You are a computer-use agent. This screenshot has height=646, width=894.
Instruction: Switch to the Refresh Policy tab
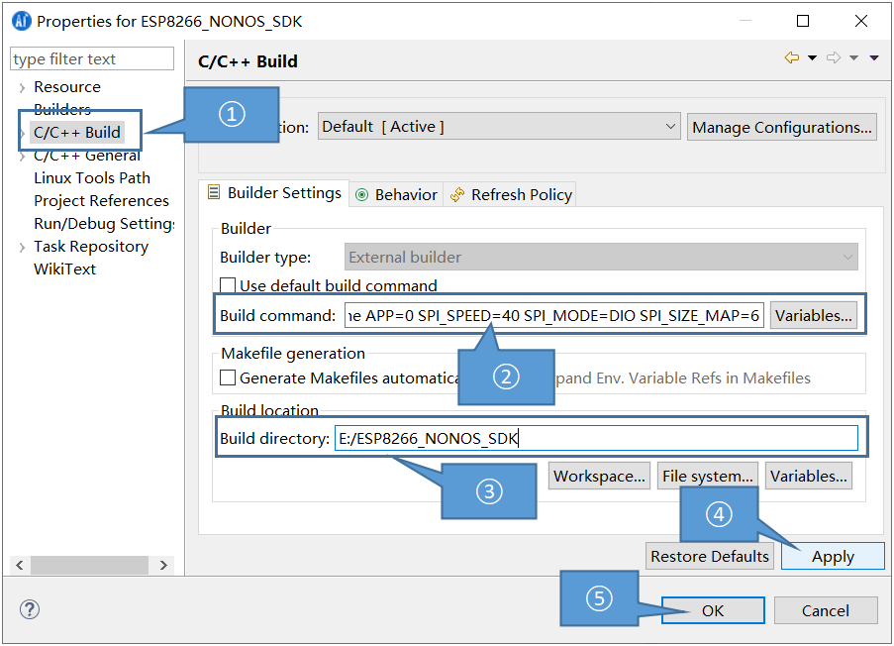(510, 195)
